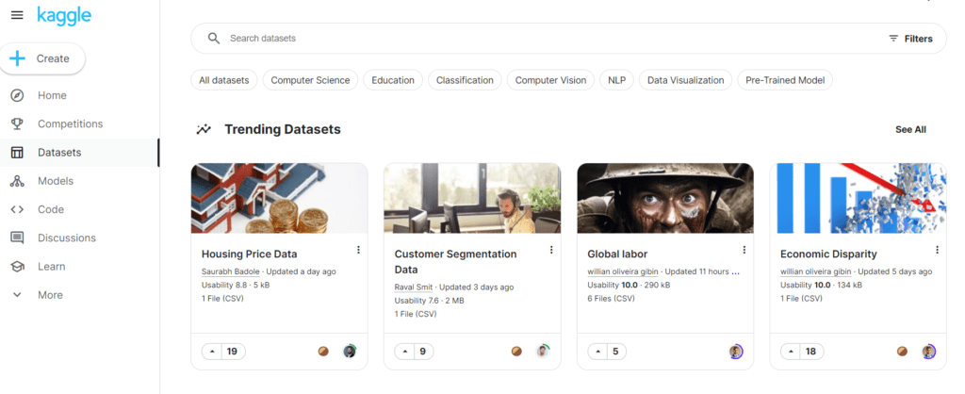Click the Home compass icon

point(17,95)
